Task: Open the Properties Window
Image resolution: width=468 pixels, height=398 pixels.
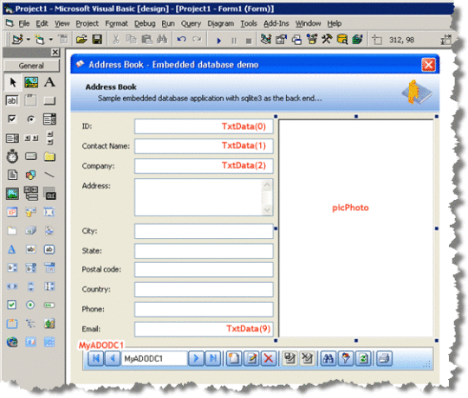Action: coord(281,39)
